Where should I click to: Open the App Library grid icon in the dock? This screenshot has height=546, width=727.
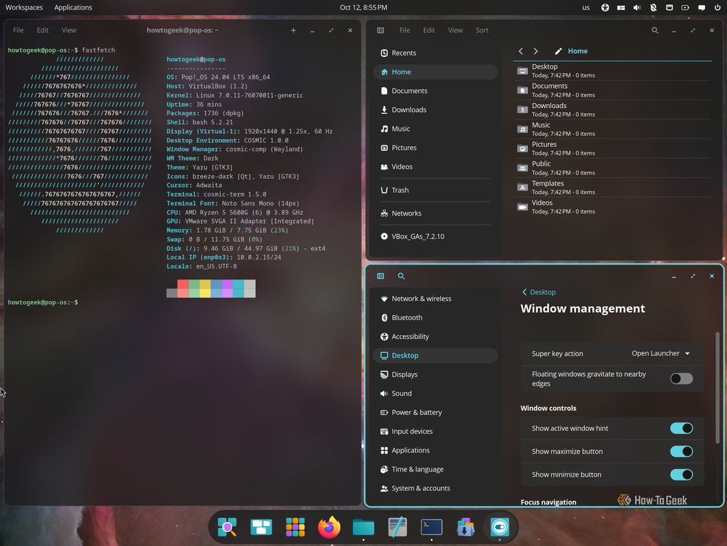point(295,527)
